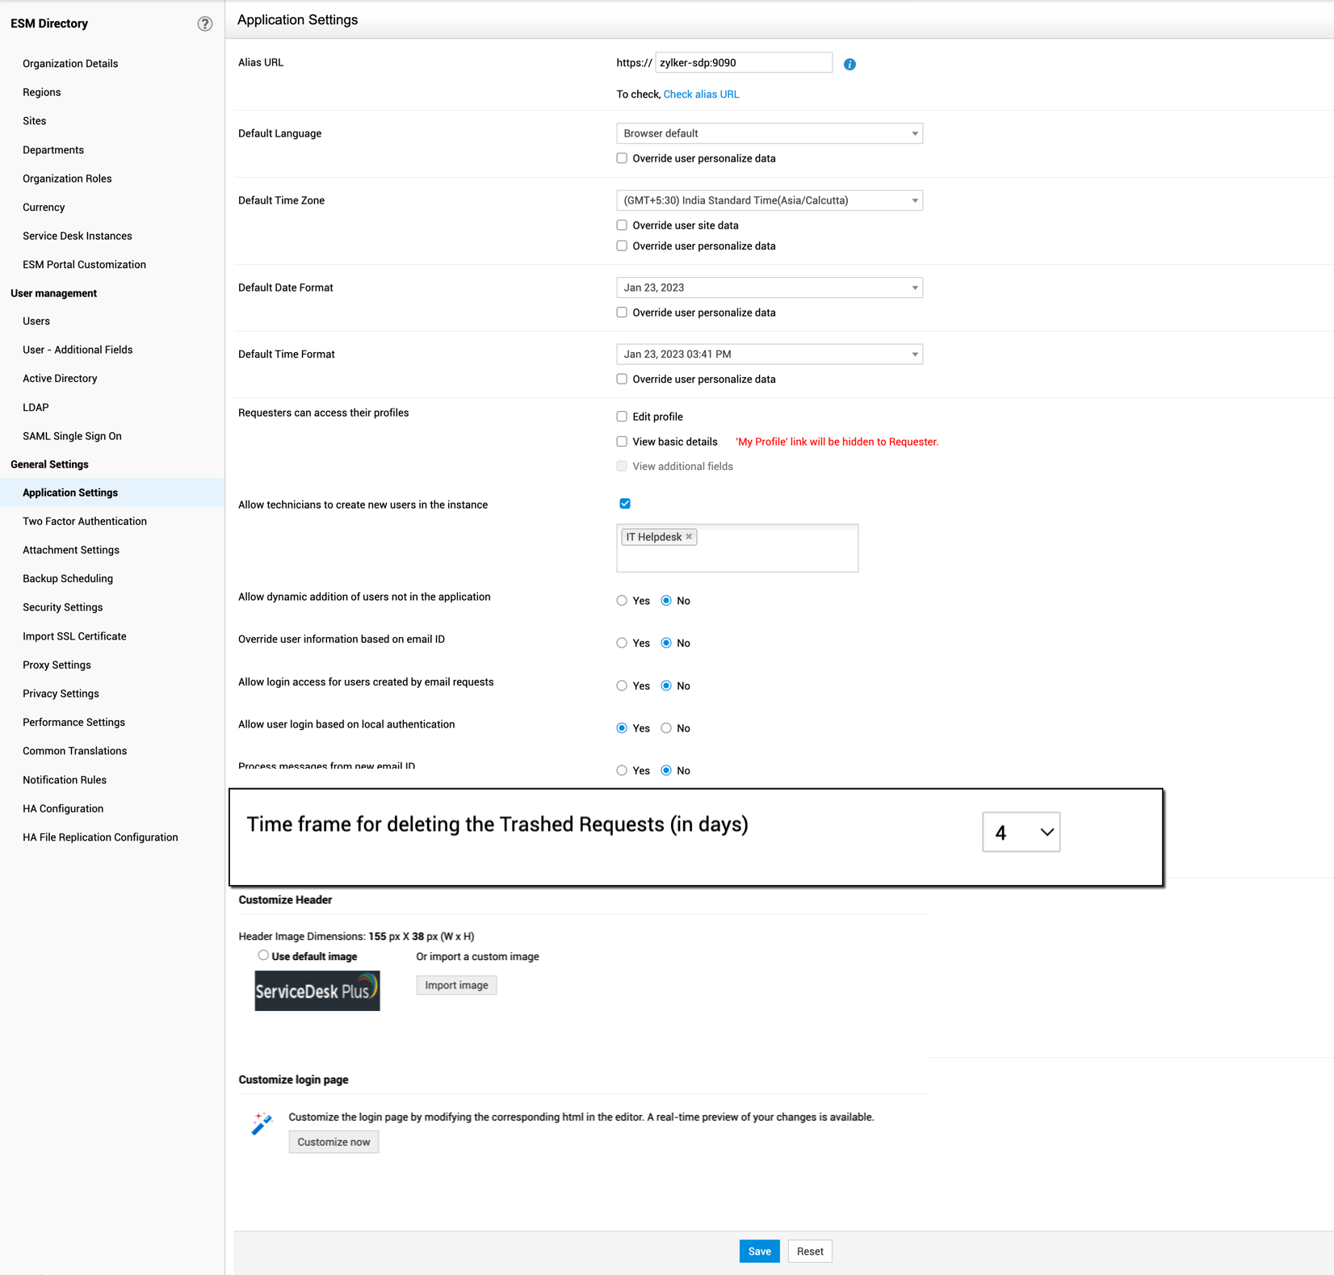
Task: Open the ESM Directory help icon
Action: pos(205,23)
